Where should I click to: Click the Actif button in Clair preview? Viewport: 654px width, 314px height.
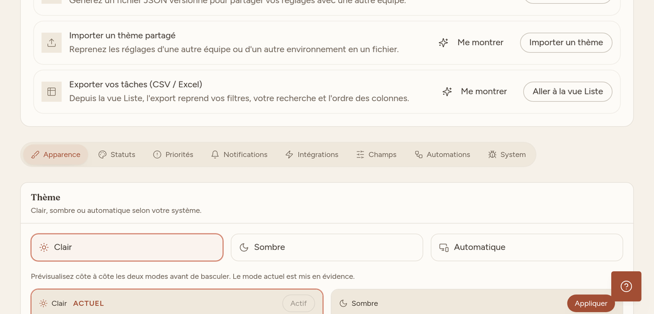(x=299, y=303)
